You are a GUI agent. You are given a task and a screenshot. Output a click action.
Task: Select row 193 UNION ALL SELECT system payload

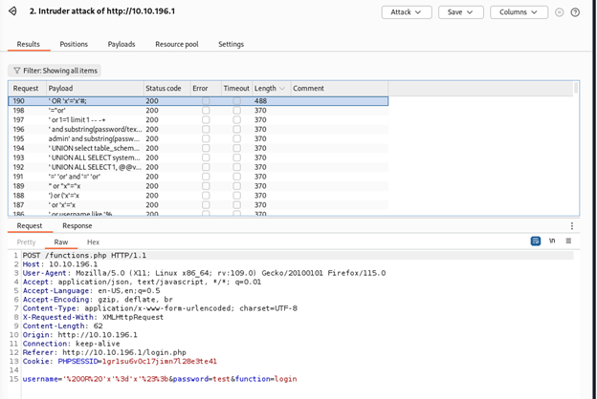[198, 157]
